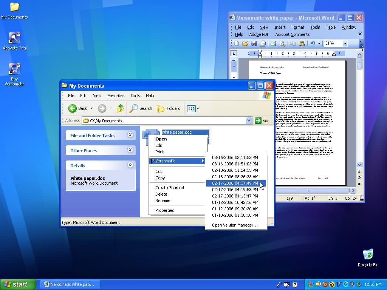387x290 pixels.
Task: Select the Versomatic context menu item
Action: pos(178,161)
